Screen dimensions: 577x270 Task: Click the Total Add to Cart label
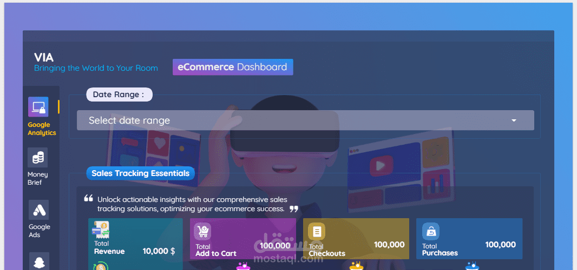(216, 250)
